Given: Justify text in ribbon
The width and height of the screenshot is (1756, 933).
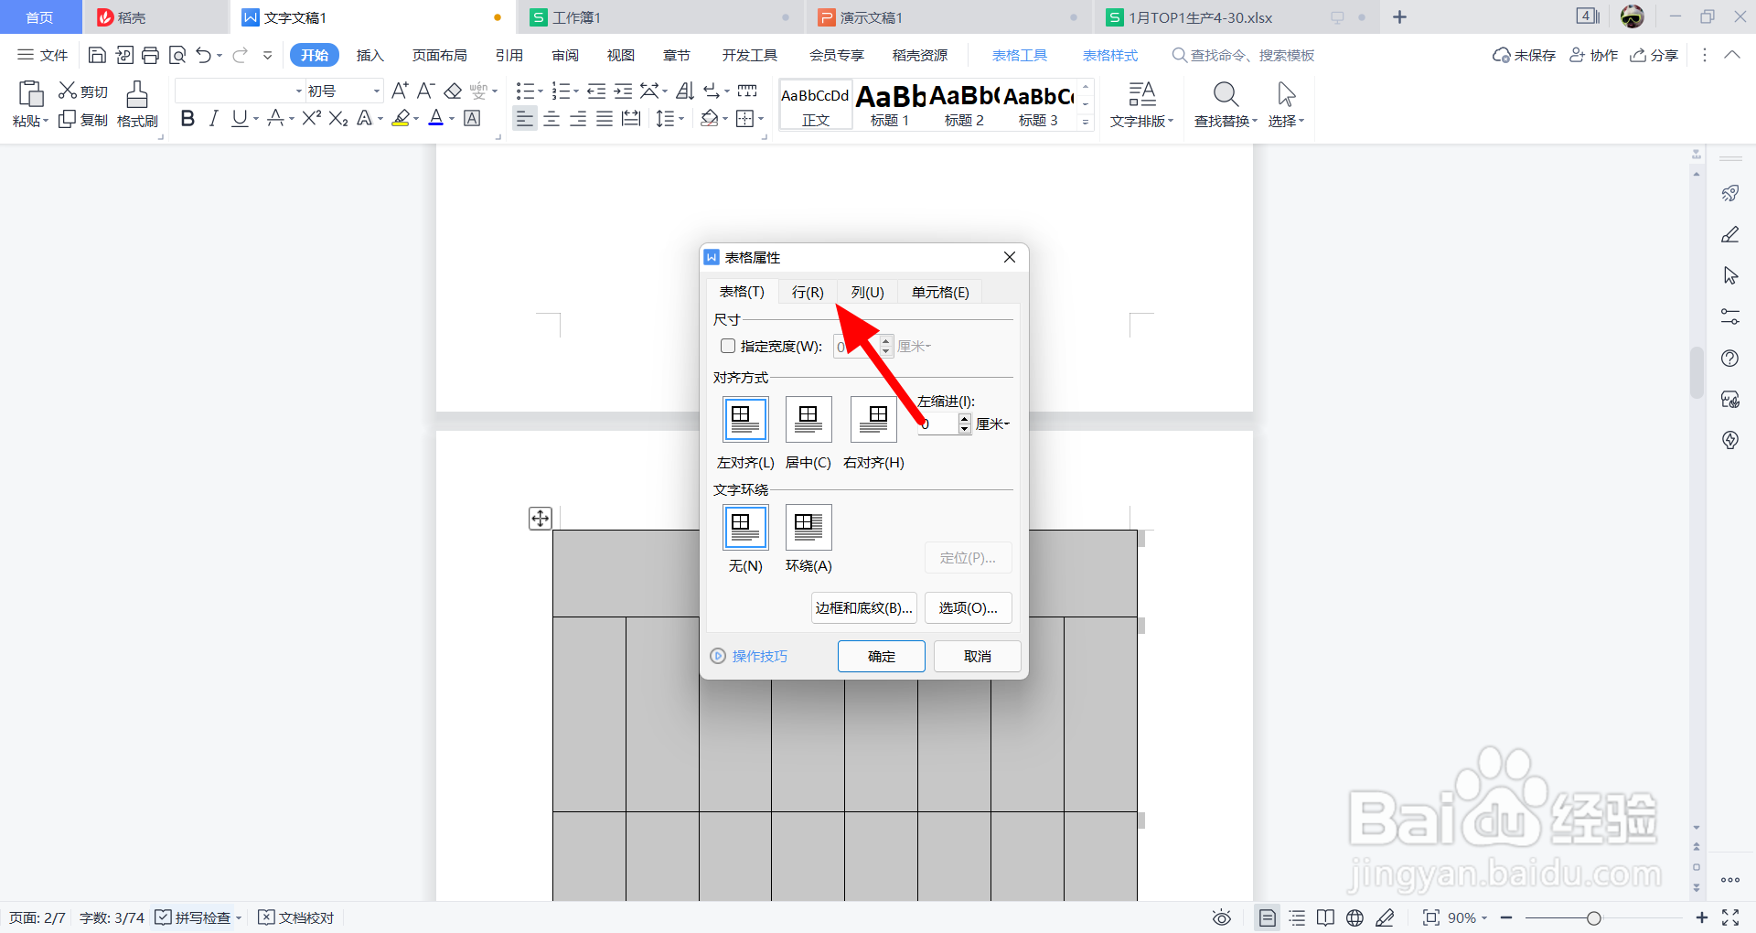Looking at the screenshot, I should [605, 119].
